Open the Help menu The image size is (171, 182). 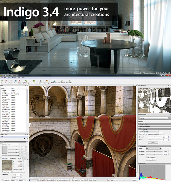(23, 78)
